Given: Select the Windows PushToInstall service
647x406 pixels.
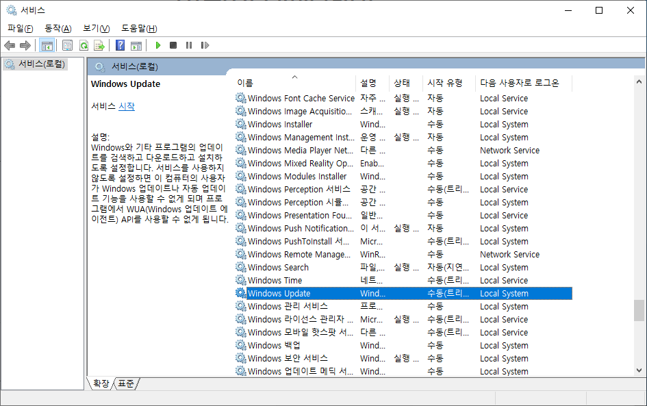Looking at the screenshot, I should click(x=403, y=242).
